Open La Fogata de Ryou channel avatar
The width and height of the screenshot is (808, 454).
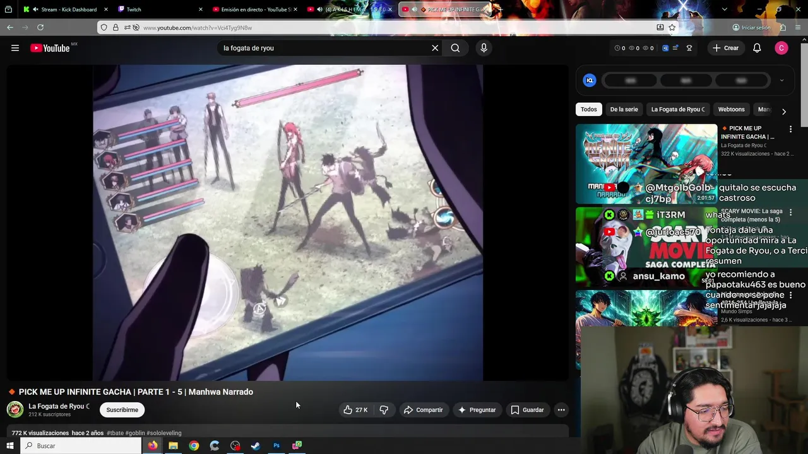(15, 410)
